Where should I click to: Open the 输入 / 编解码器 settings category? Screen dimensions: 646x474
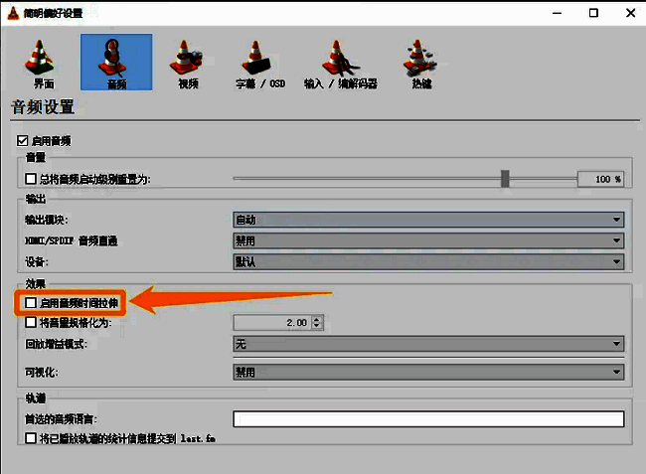[340, 64]
